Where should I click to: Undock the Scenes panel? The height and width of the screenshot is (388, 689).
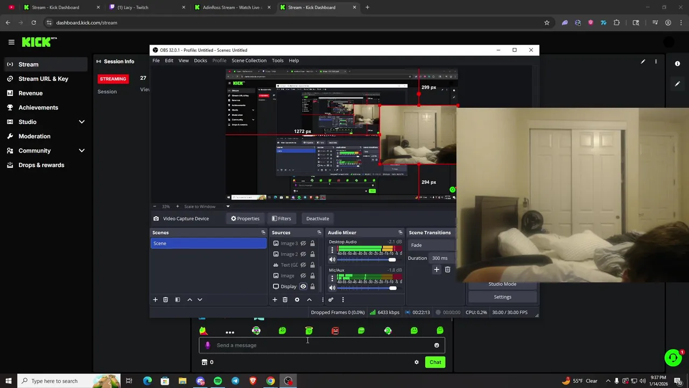(263, 233)
